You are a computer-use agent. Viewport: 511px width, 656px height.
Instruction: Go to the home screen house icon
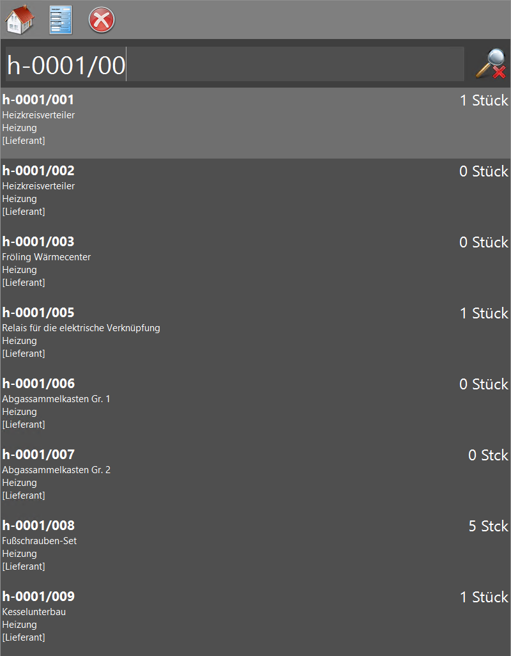[x=20, y=20]
